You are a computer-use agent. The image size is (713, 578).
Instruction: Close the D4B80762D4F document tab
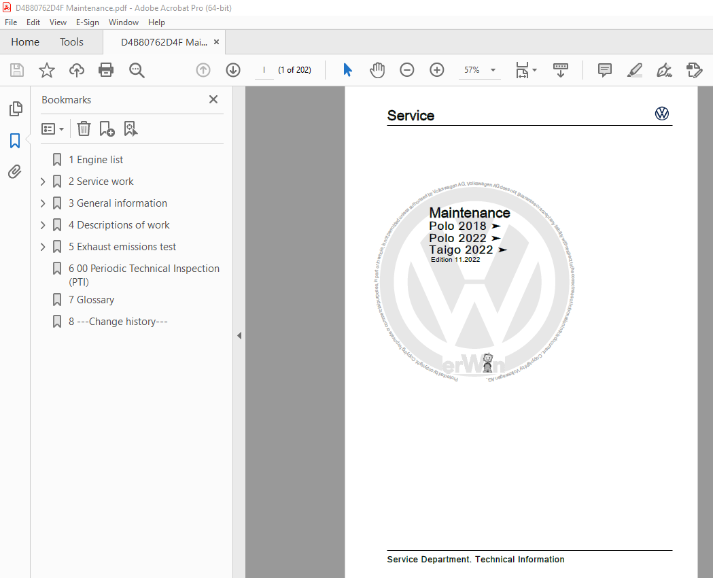[216, 42]
